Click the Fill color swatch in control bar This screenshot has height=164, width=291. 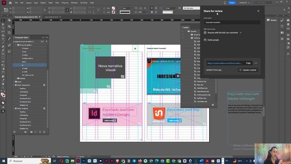pos(113,8)
